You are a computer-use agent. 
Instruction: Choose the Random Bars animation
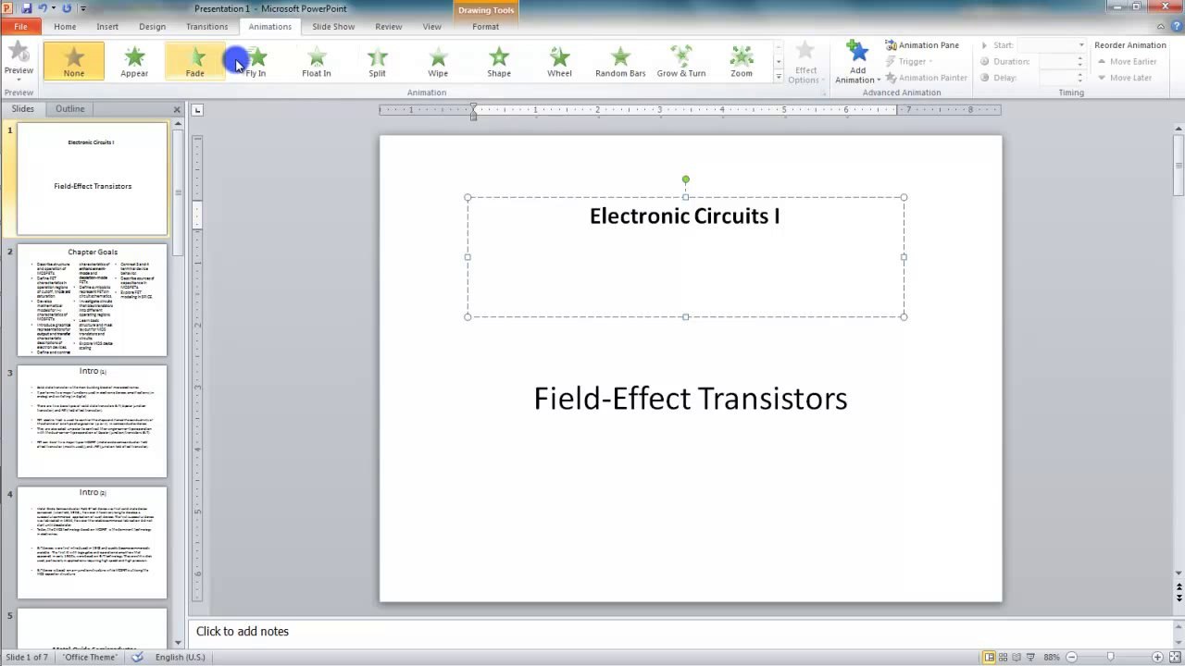[x=620, y=61]
